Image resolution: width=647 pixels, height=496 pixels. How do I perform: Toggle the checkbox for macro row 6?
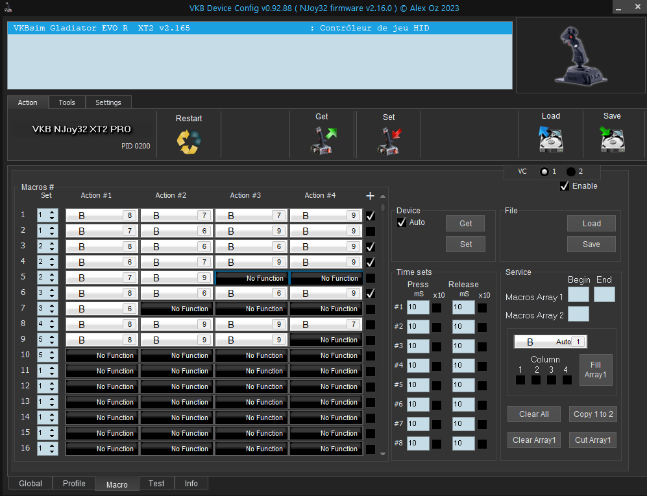pos(371,294)
